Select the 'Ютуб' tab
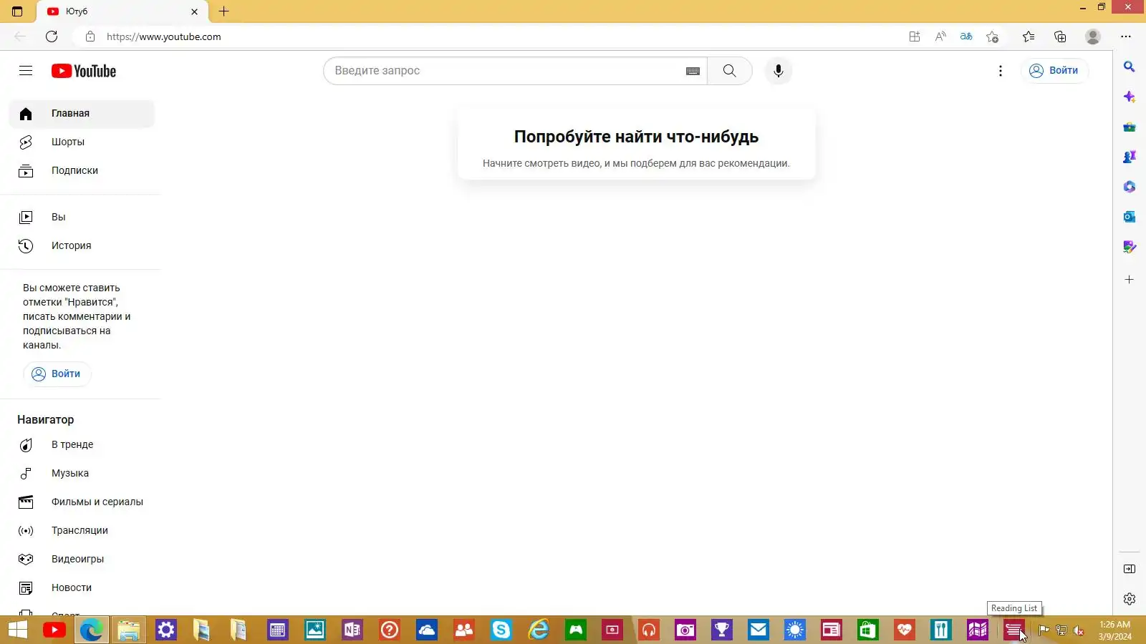Screen dimensions: 1146x644 click(x=123, y=11)
